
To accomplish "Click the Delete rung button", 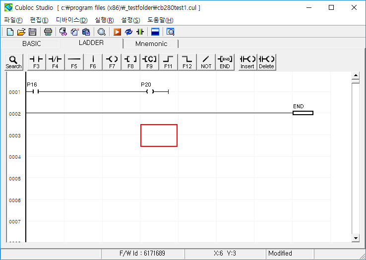I will (266, 62).
